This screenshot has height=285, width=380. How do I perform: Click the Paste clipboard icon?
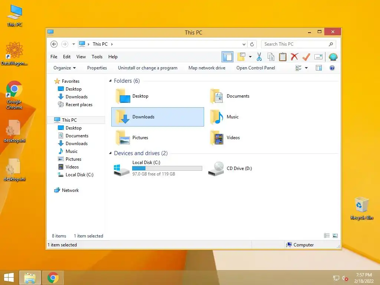[x=282, y=57]
